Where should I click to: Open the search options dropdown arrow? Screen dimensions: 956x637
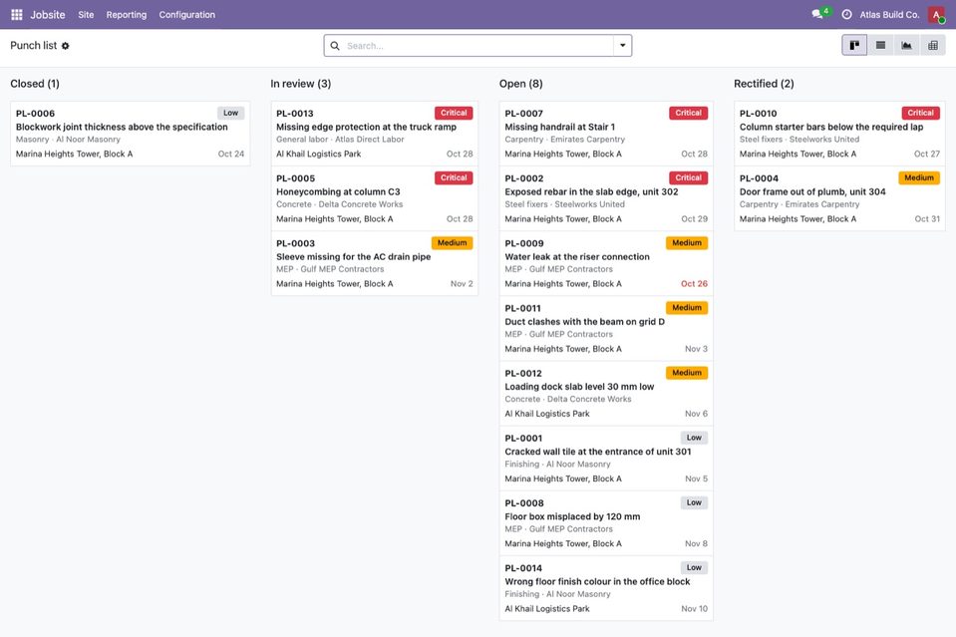[622, 45]
